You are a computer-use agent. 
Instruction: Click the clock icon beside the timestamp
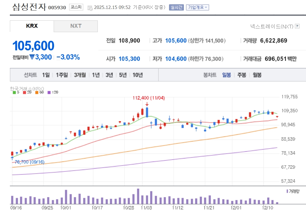point(90,8)
